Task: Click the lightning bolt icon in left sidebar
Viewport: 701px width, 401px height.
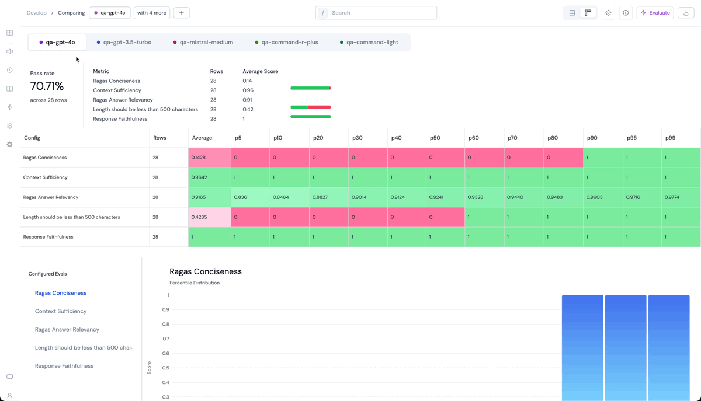Action: tap(9, 107)
